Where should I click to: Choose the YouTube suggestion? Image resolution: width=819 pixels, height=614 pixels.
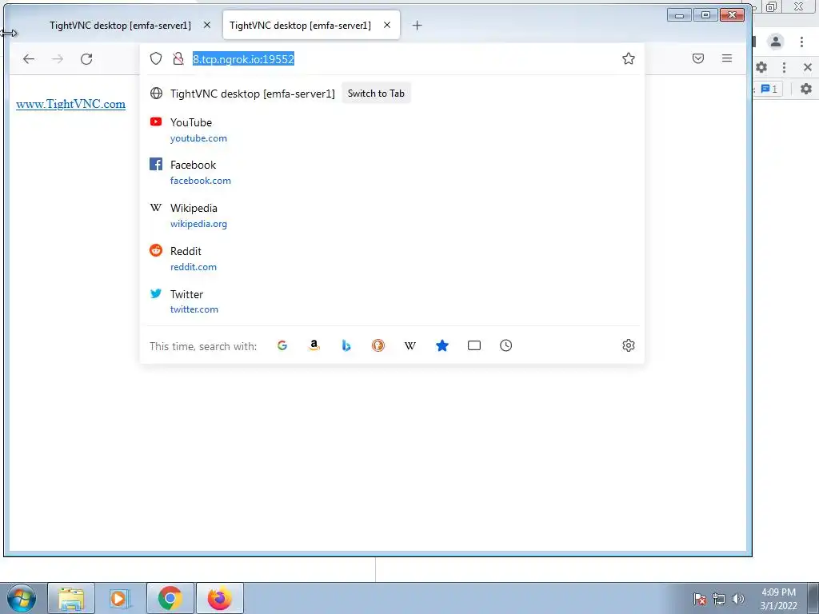[x=392, y=130]
